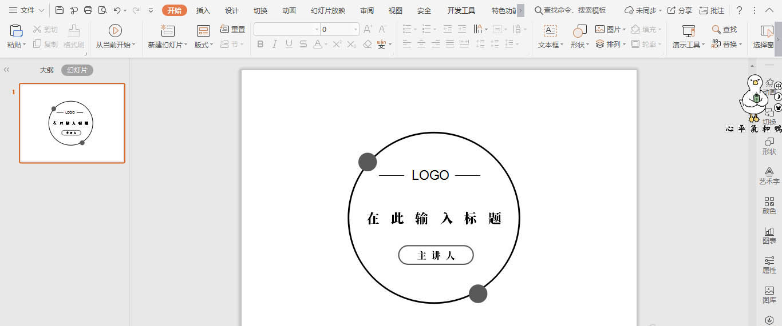782x326 pixels.
Task: Click the Paste (粘贴) clipboard icon
Action: click(17, 31)
